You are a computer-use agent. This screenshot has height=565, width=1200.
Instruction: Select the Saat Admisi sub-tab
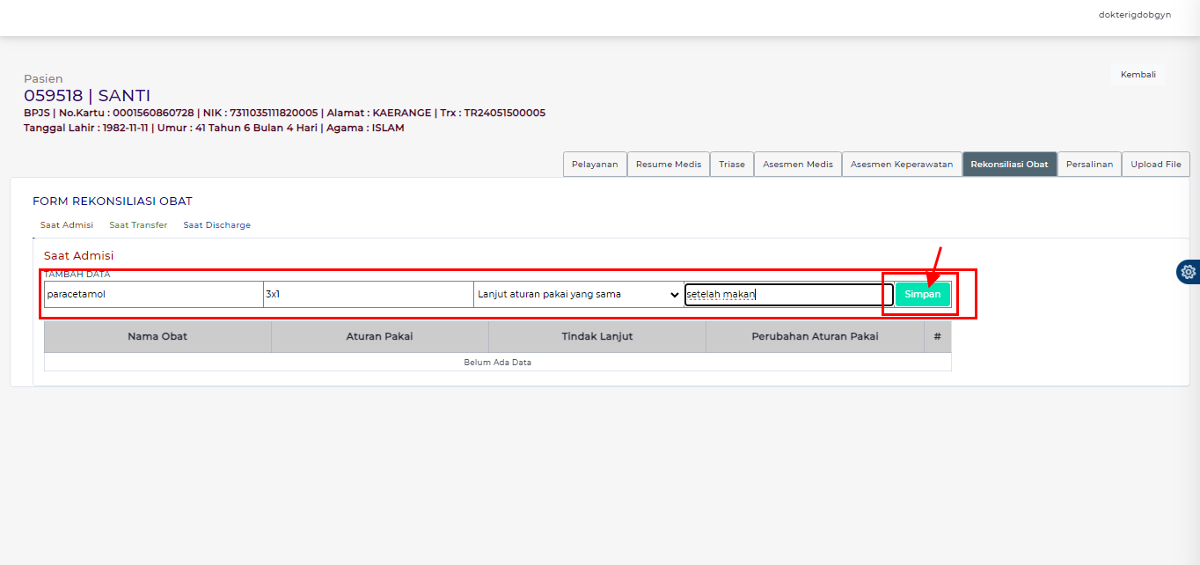point(67,225)
